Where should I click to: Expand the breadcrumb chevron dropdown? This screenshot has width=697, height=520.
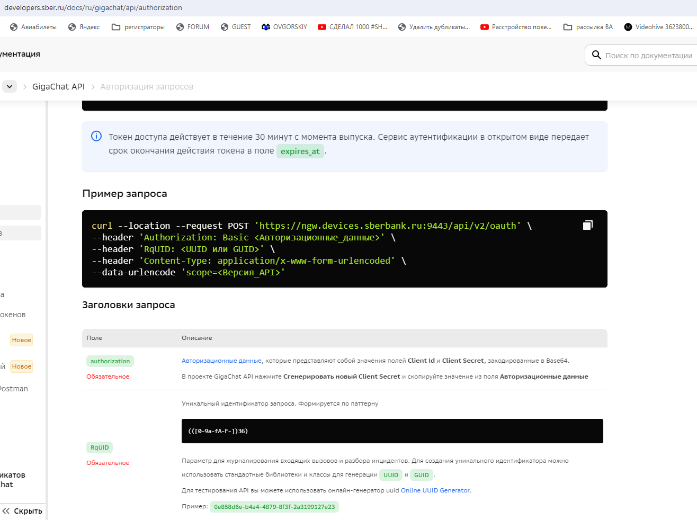click(10, 86)
